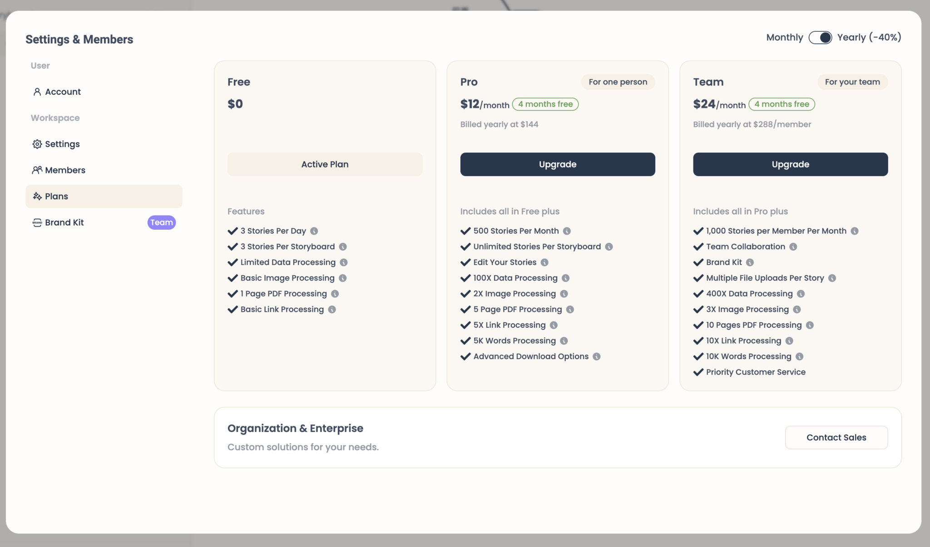Click Contact Sales button
This screenshot has width=930, height=547.
(836, 438)
